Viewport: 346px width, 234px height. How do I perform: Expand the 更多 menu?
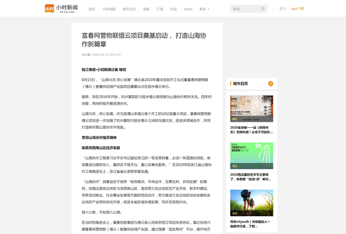[204, 9]
